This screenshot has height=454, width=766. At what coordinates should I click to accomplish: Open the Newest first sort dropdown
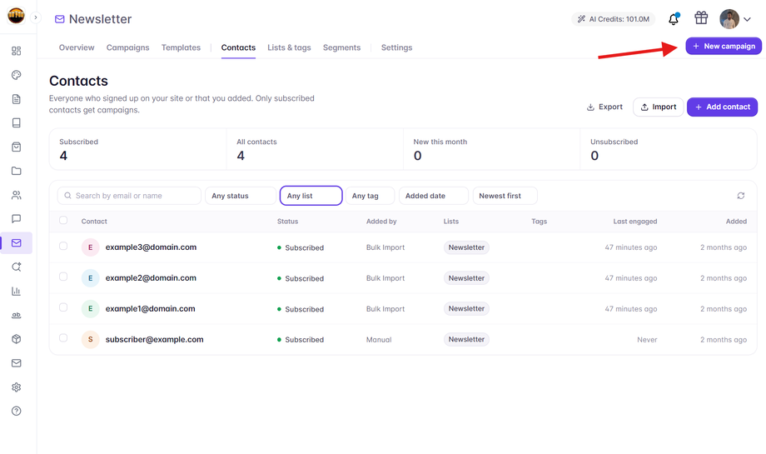505,196
